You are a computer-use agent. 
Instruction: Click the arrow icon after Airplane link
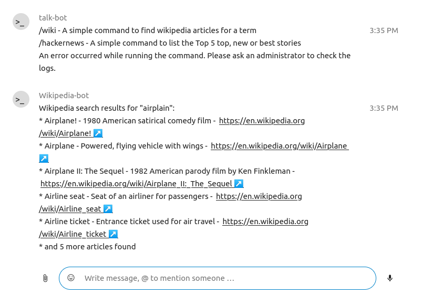(44, 159)
